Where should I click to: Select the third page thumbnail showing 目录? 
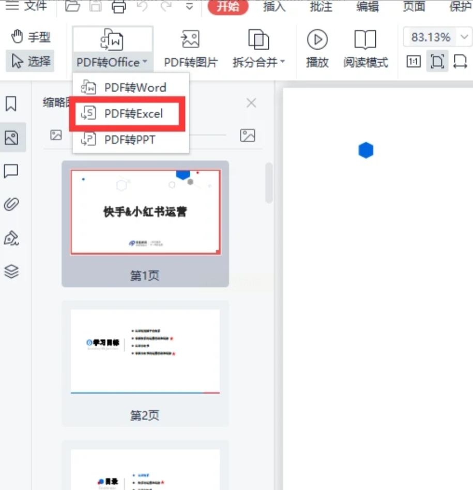[145, 469]
